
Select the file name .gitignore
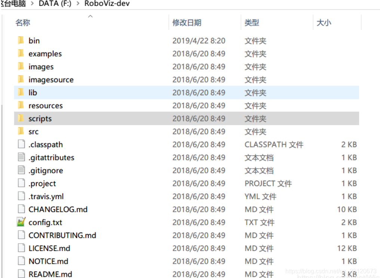(x=46, y=171)
